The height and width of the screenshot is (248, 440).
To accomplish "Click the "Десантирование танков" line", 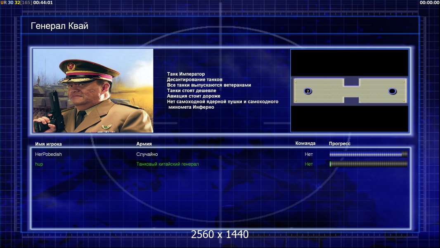I will (194, 79).
